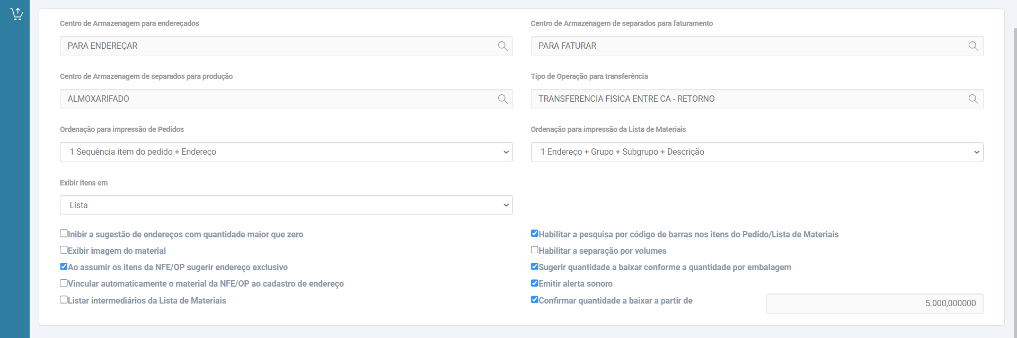Expand the Exibir itens em dropdown

click(x=286, y=205)
